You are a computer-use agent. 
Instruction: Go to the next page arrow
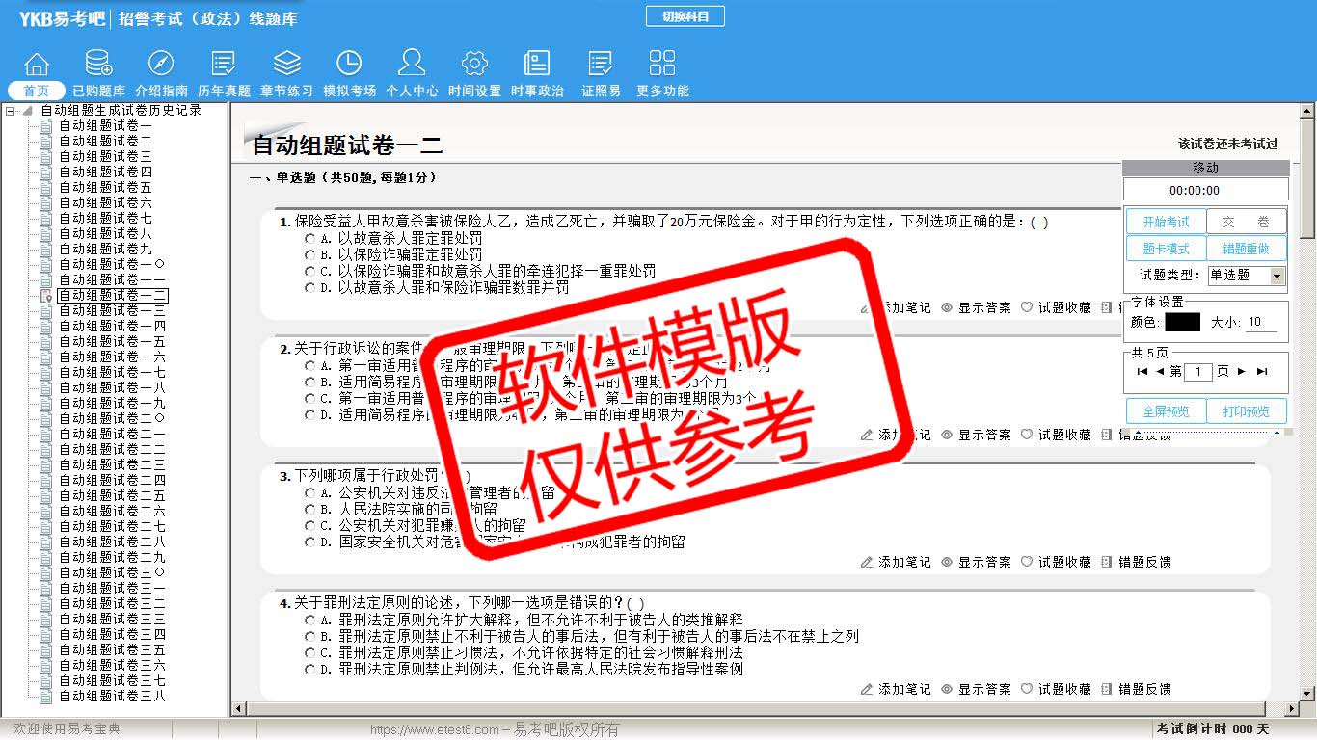(x=1241, y=372)
